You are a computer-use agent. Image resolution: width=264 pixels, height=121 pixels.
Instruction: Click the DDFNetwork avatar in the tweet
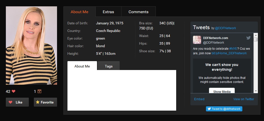197,40
